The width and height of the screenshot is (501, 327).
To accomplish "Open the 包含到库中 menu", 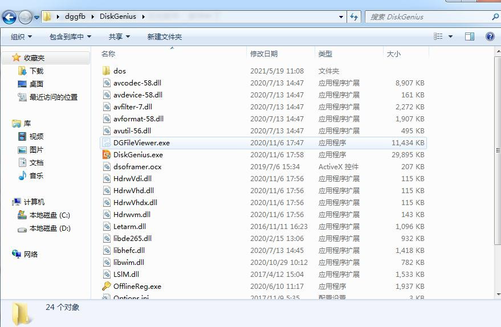I will point(70,36).
